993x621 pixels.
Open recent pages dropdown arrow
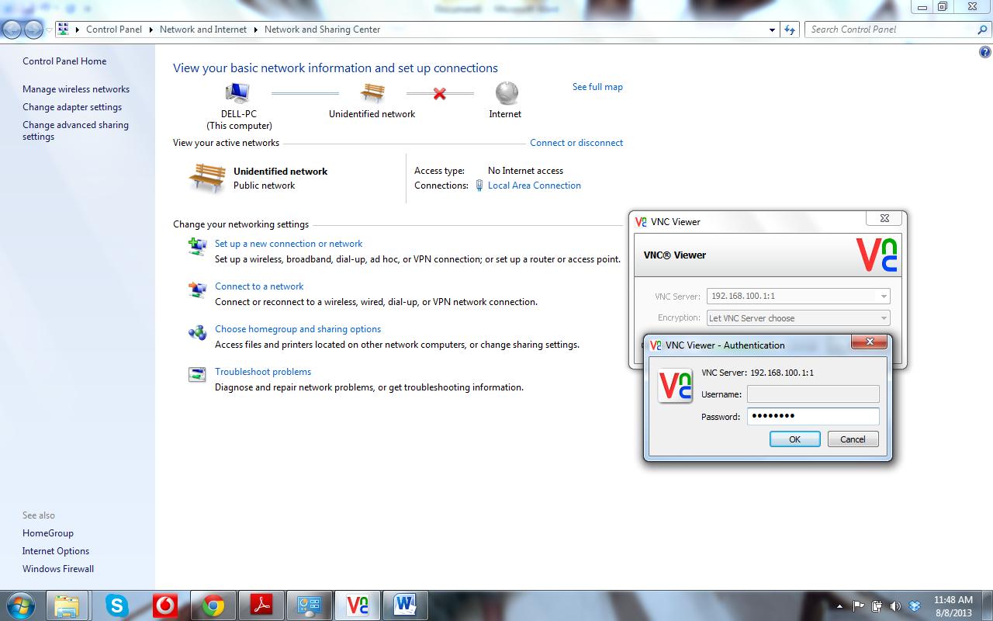(50, 30)
